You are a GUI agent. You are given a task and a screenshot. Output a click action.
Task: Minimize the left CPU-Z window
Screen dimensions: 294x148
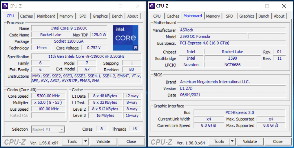point(104,6)
